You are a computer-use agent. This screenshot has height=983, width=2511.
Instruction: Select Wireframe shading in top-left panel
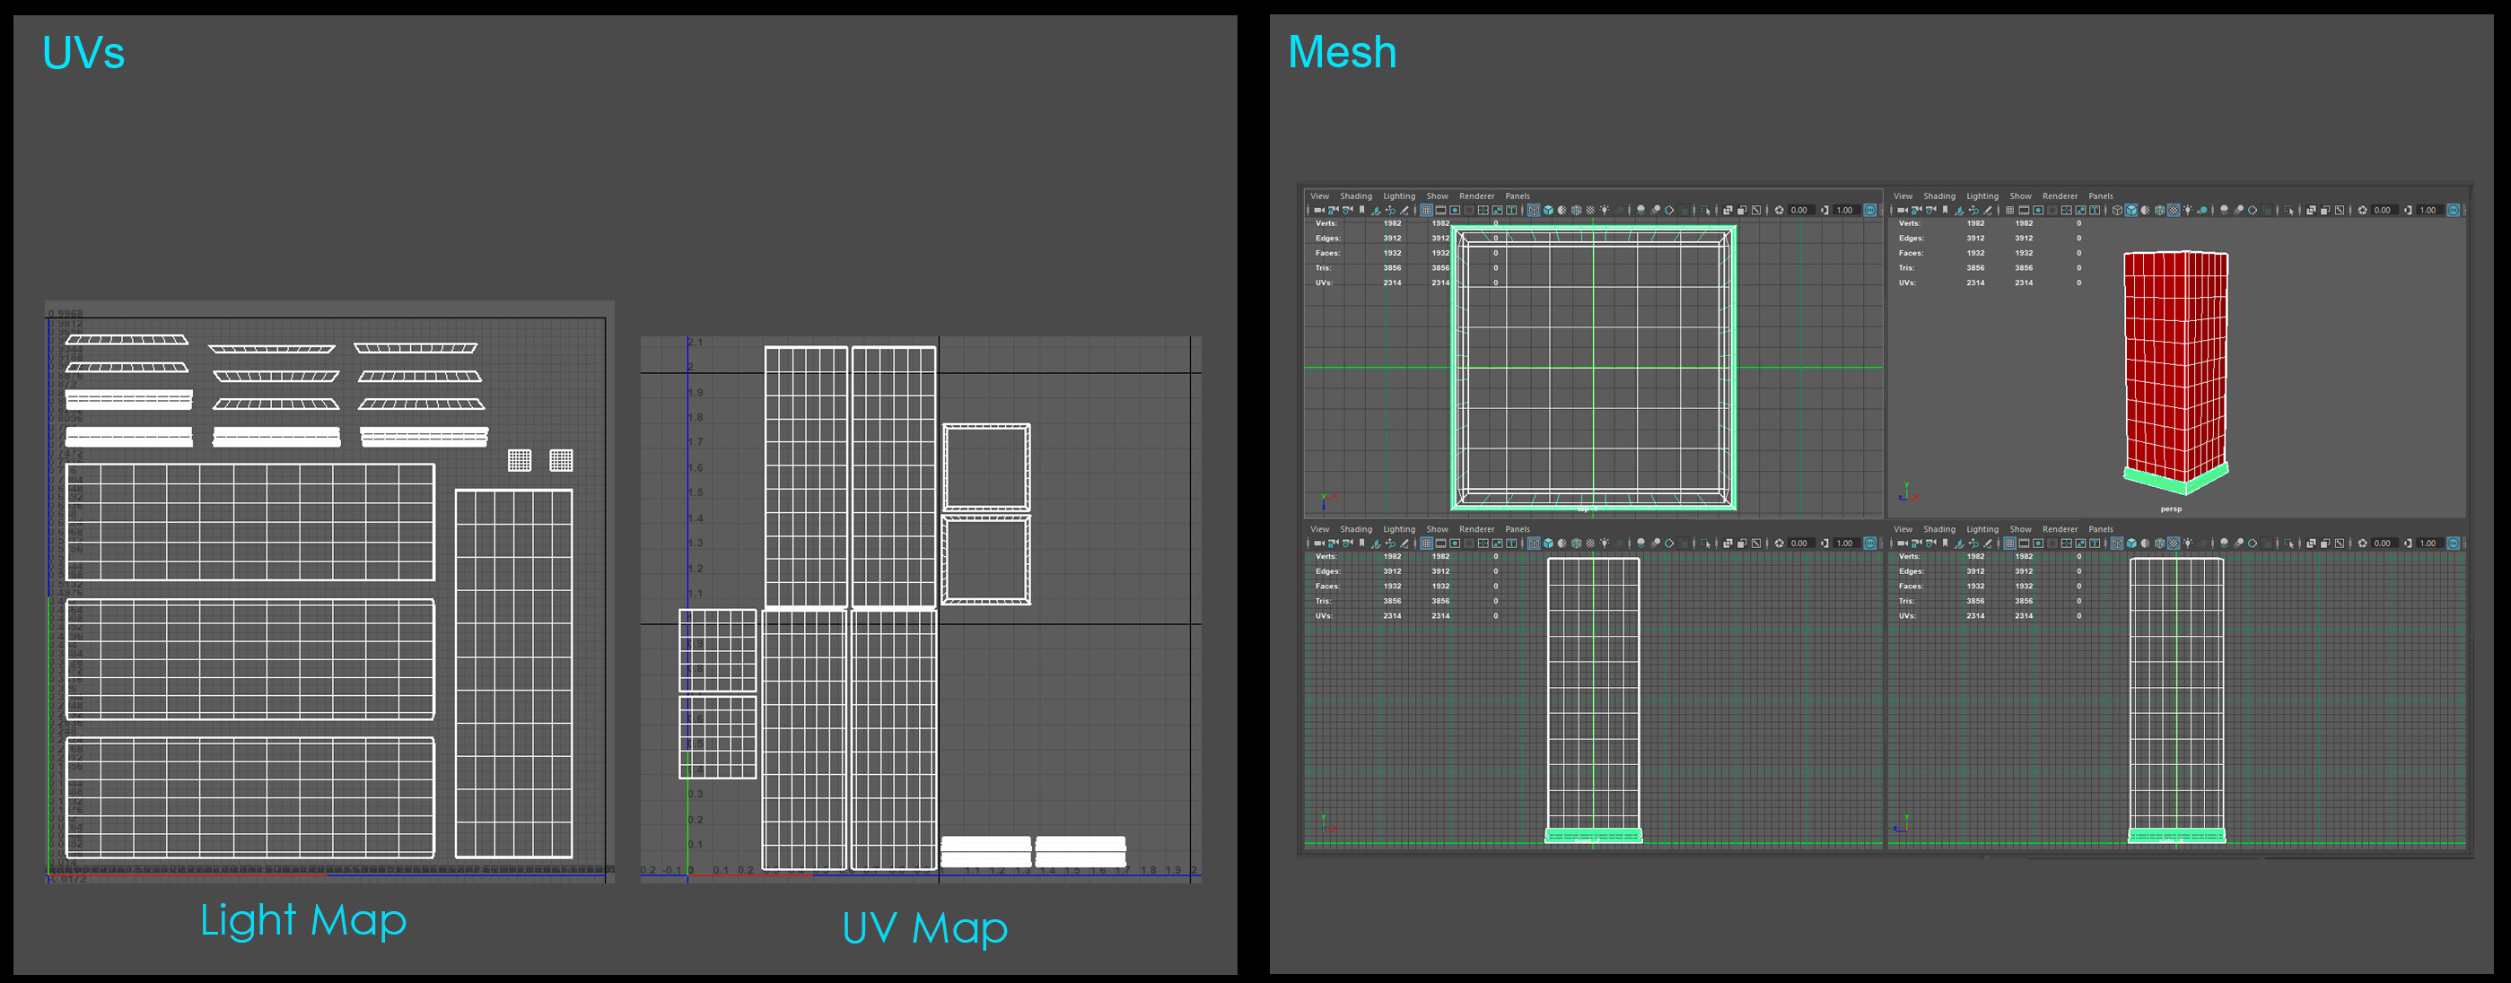1535,211
